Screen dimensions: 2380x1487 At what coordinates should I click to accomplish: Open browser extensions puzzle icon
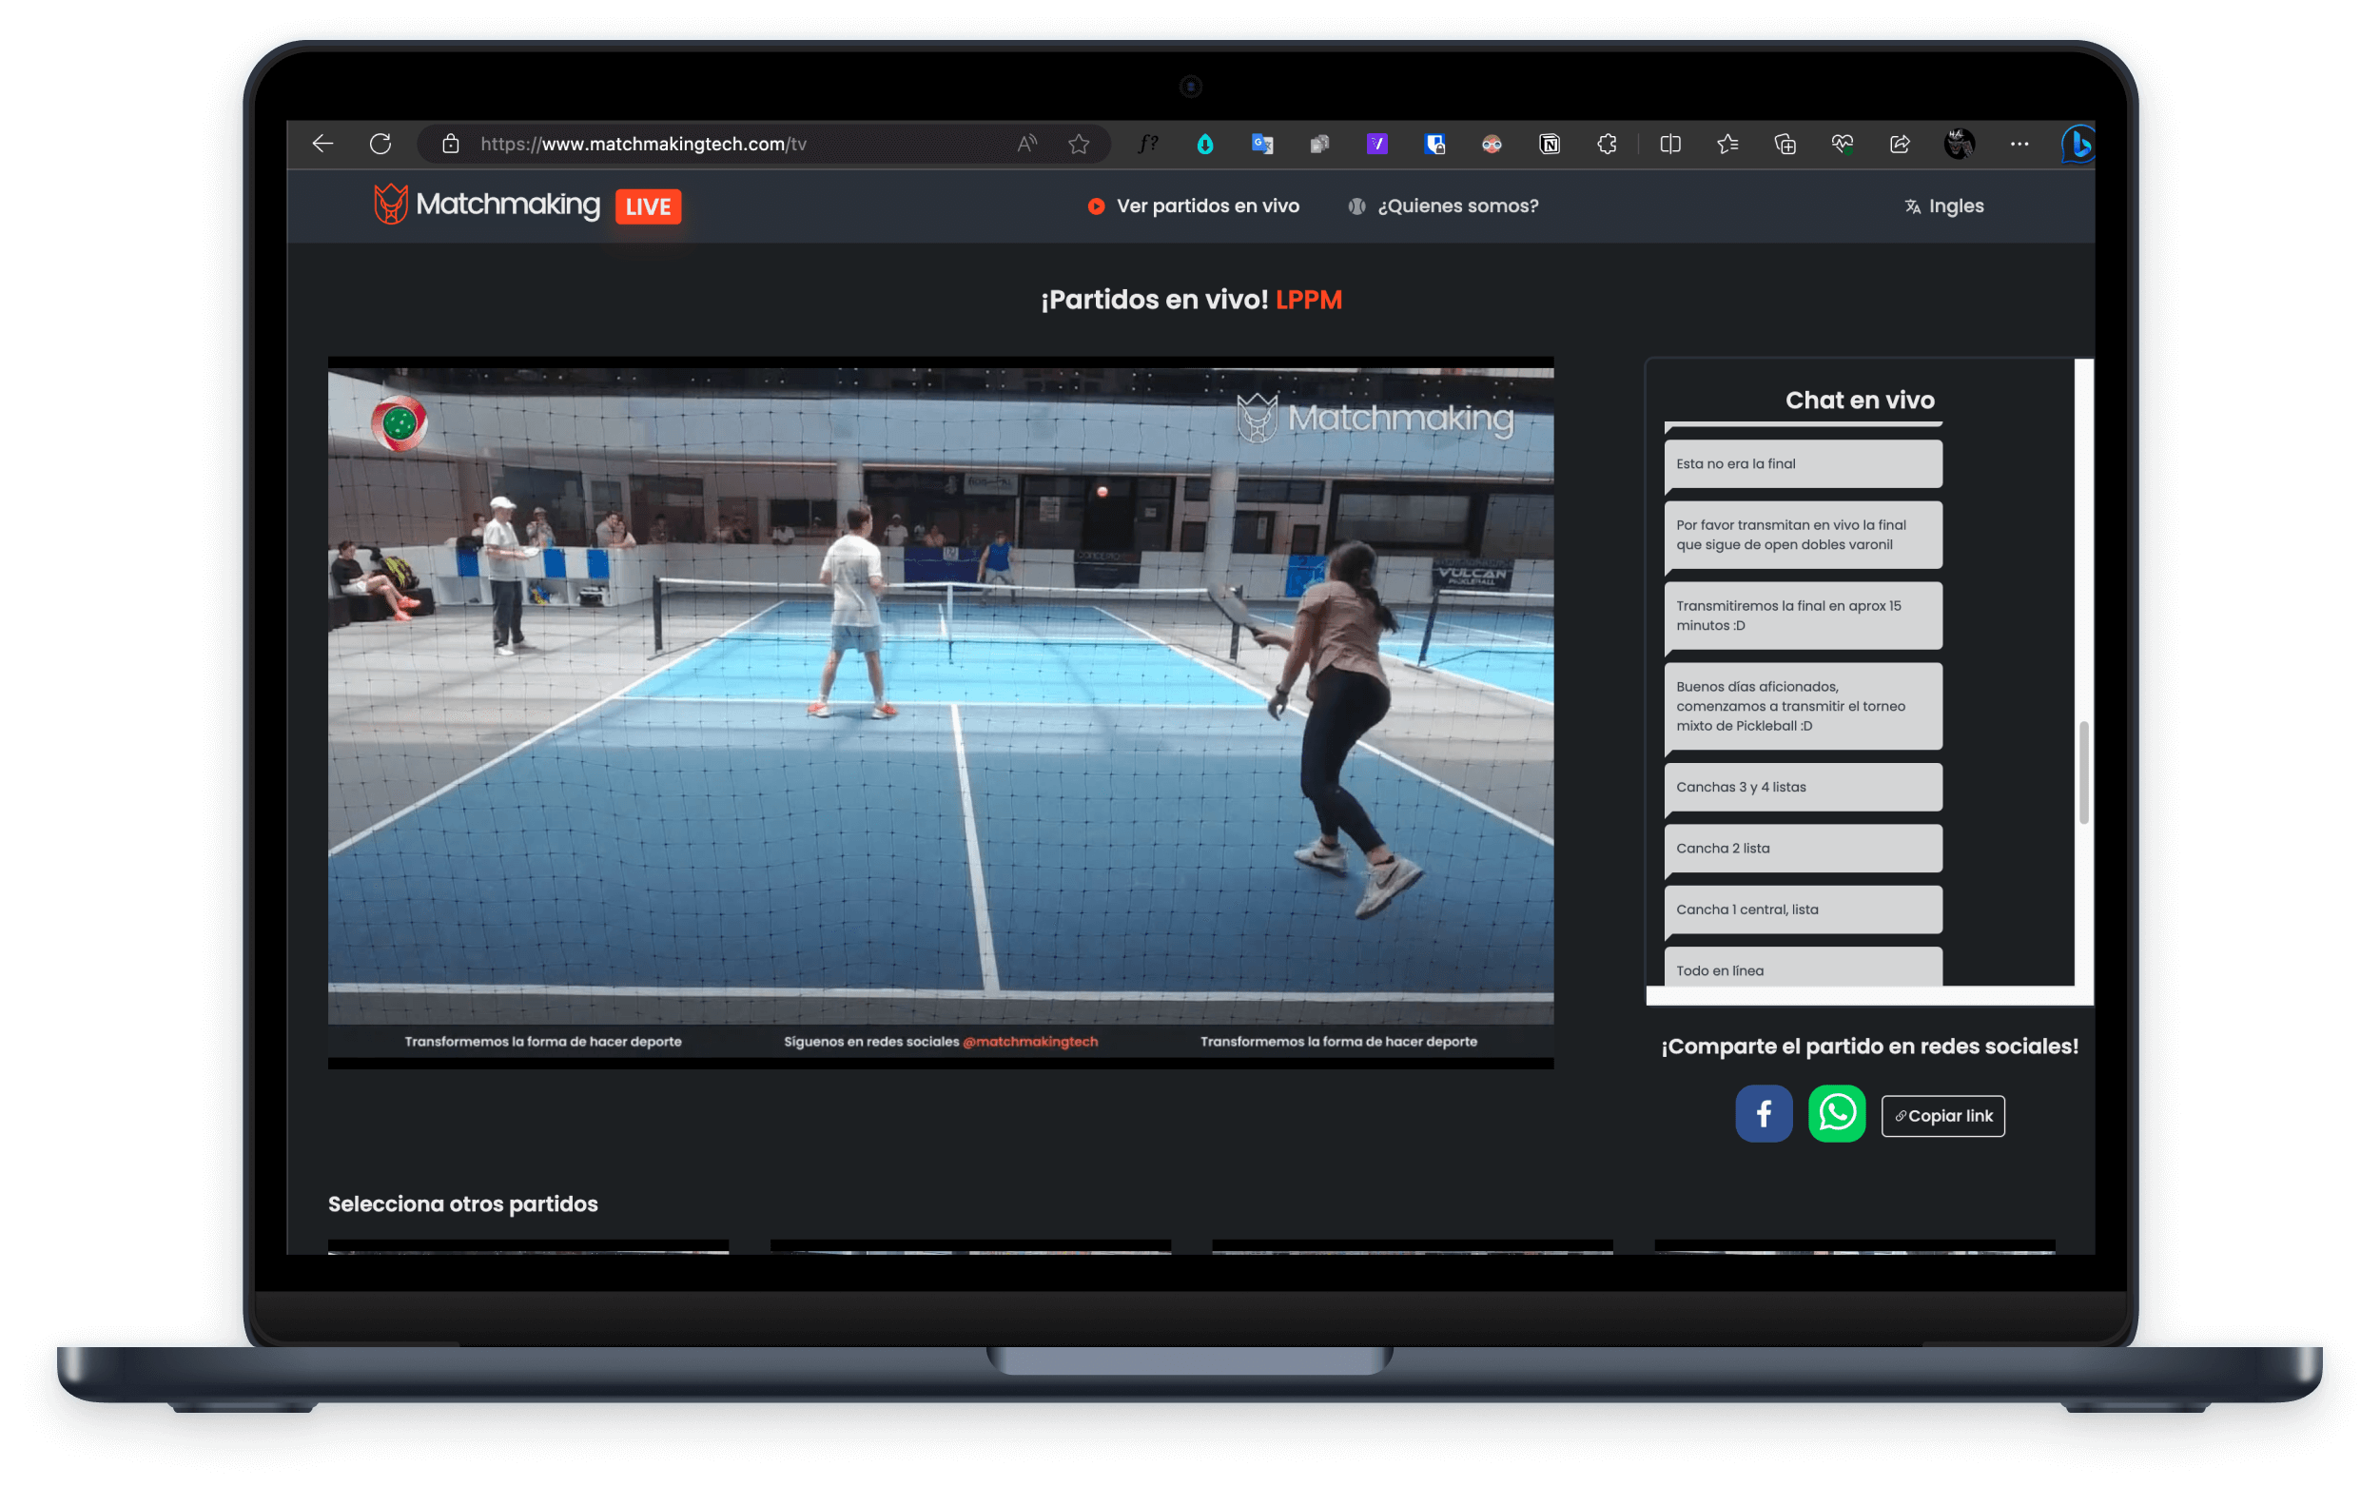coord(1608,144)
